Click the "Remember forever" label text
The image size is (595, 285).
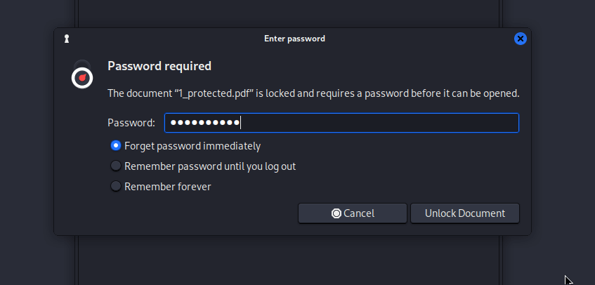tap(168, 187)
